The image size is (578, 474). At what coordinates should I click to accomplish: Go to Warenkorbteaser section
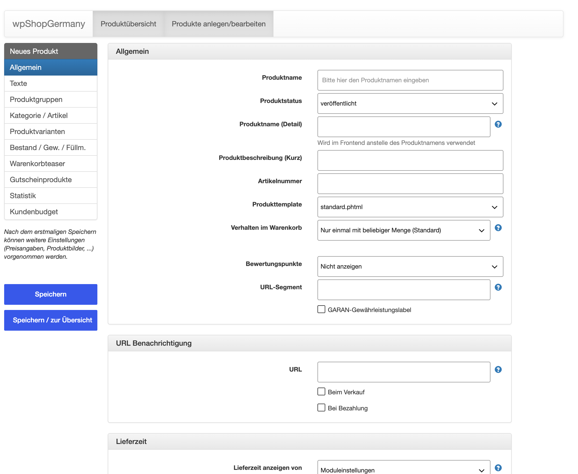point(50,164)
